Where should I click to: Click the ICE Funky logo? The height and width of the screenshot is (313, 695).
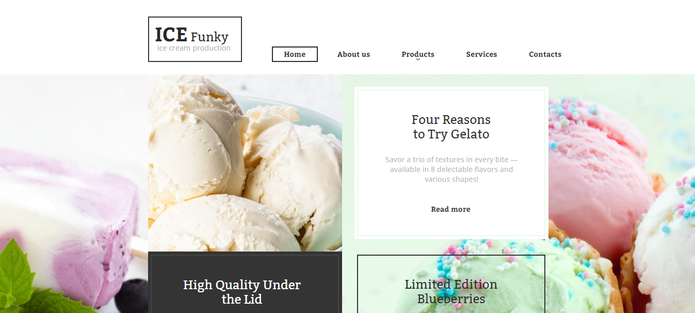(195, 39)
